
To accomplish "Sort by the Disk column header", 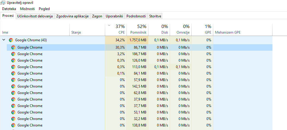I will [x=159, y=30].
